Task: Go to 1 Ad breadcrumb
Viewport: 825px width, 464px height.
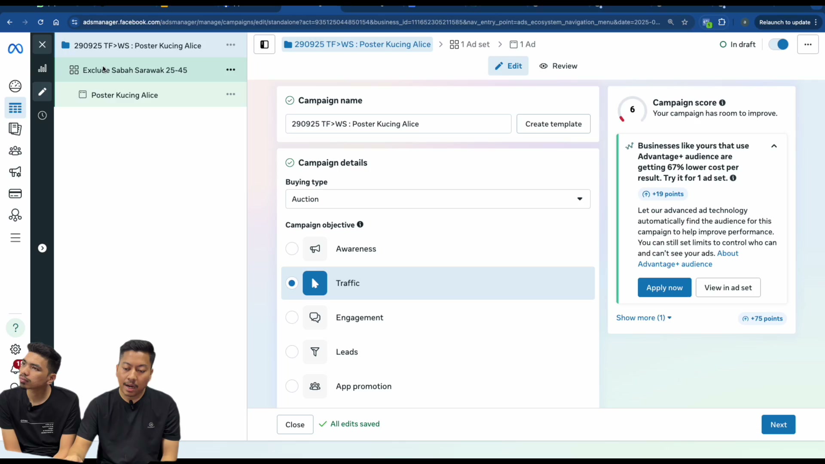Action: 522,44
